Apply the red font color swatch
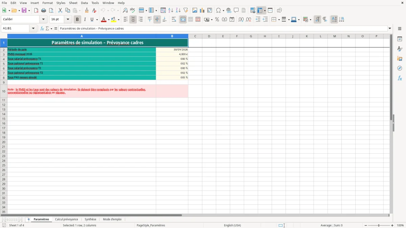 tap(104, 20)
